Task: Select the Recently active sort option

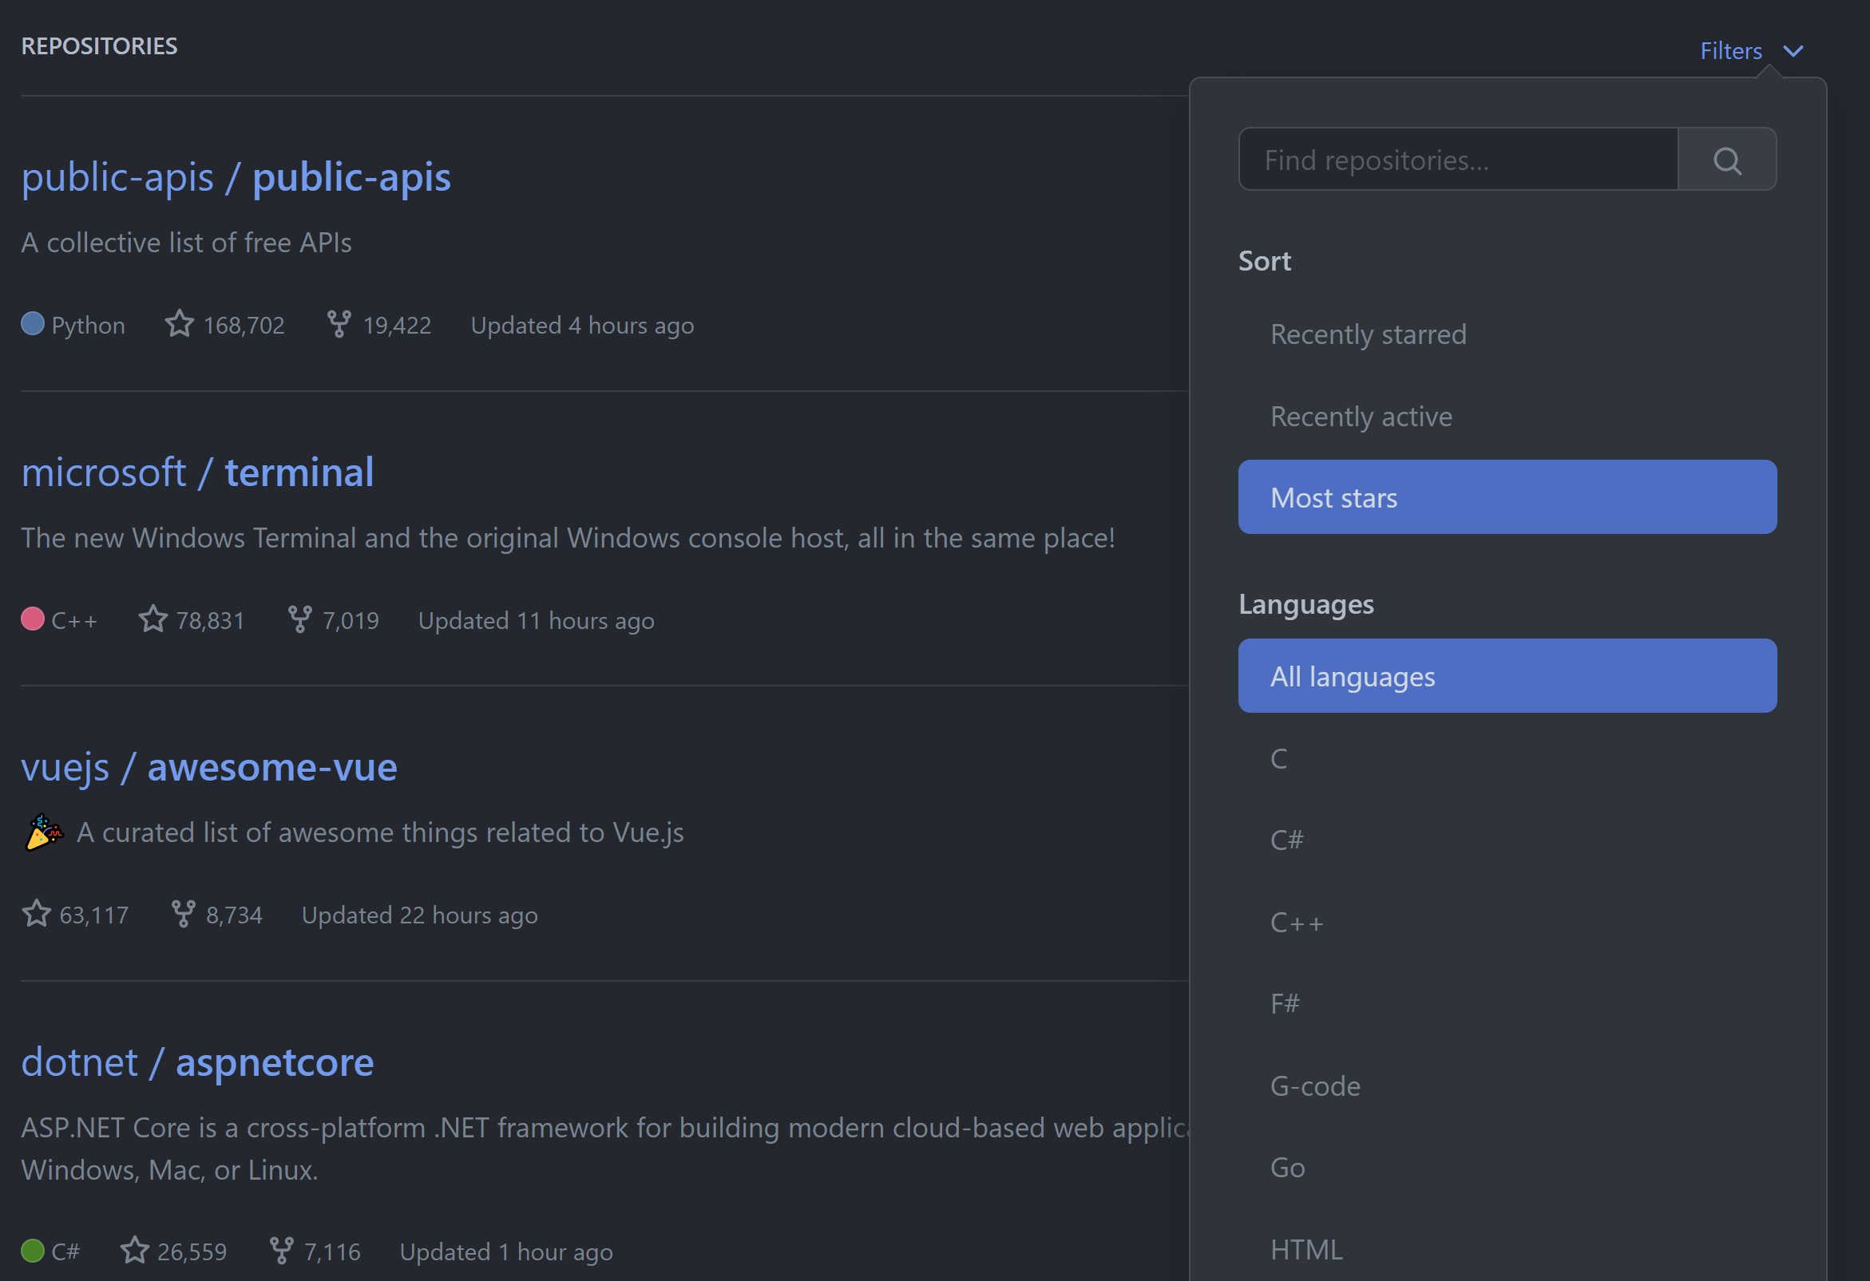Action: 1361,416
